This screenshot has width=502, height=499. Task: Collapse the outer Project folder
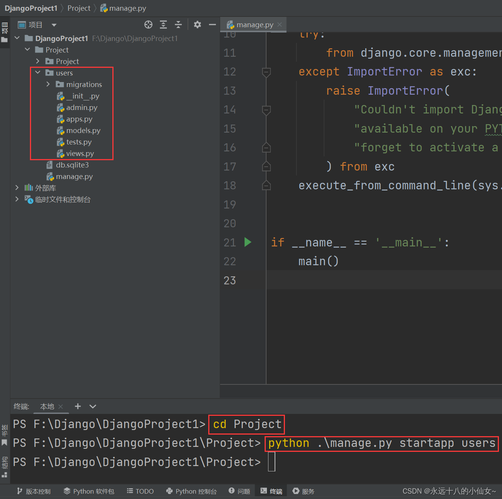pos(27,50)
